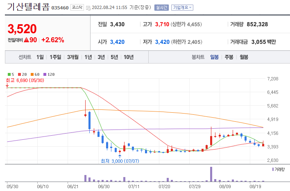Click the 기산텔레콤 stock title

(28, 7)
